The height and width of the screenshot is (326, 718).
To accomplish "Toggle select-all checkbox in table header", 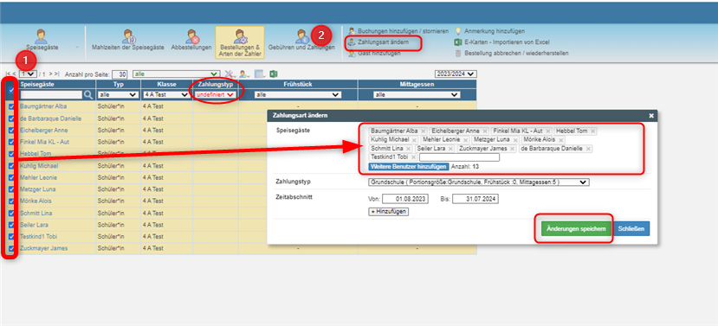I will coord(11,91).
